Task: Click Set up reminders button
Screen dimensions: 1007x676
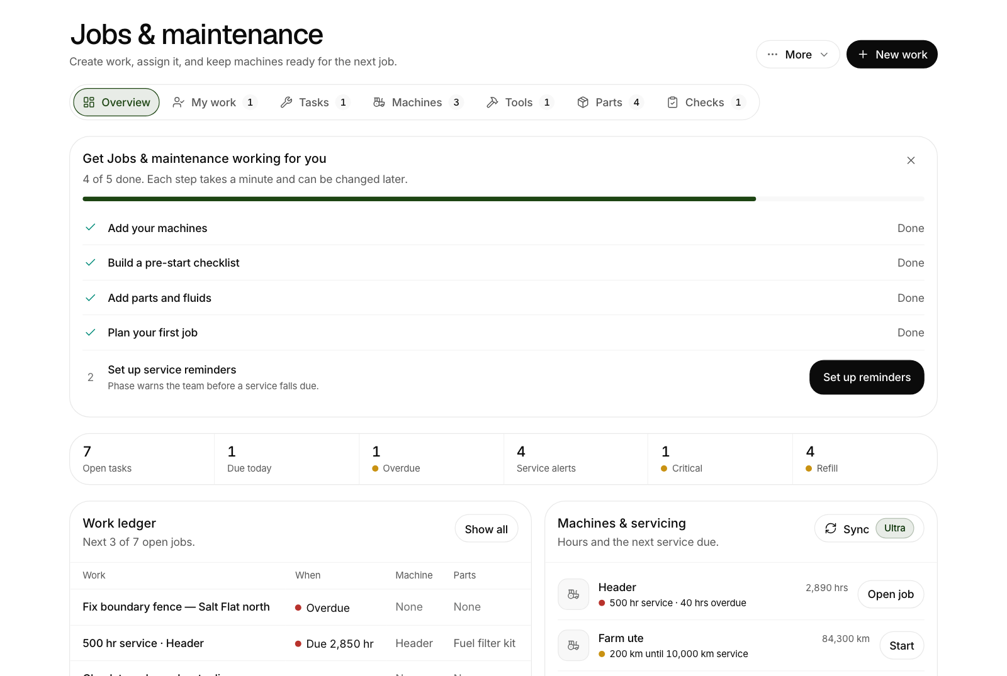Action: [x=867, y=377]
